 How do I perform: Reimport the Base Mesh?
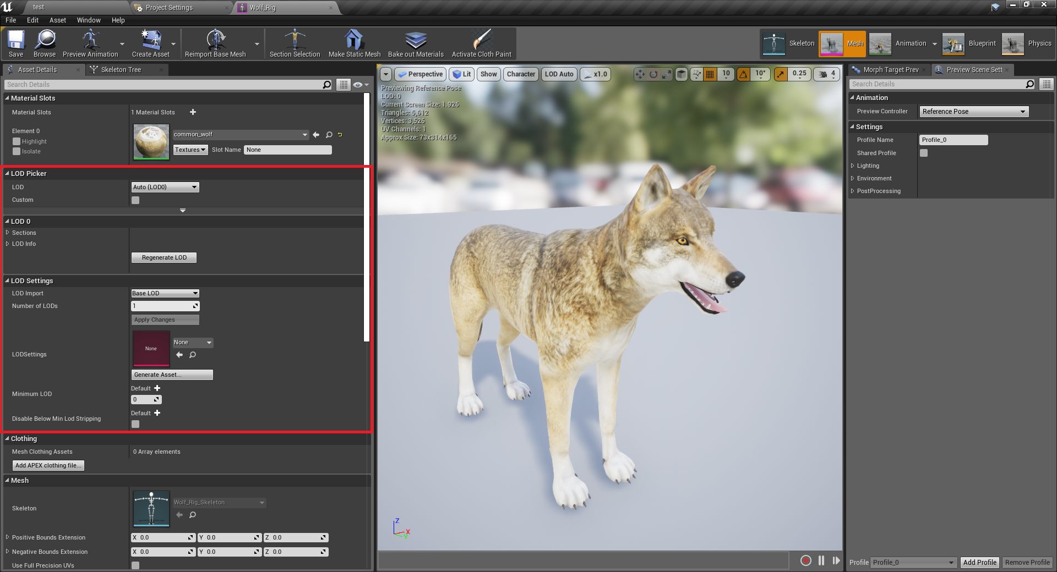click(x=216, y=43)
